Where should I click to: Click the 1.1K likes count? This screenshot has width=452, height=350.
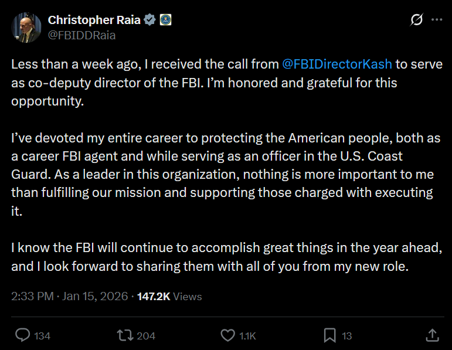pos(248,336)
